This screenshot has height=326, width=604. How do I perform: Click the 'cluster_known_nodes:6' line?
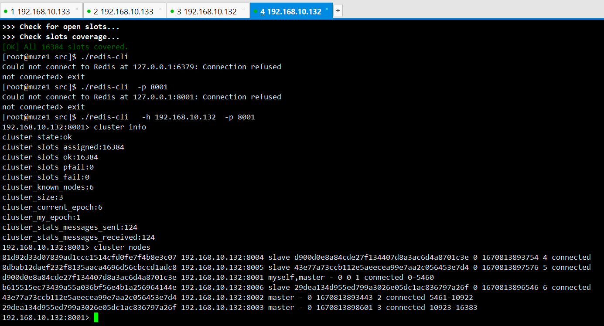point(48,187)
